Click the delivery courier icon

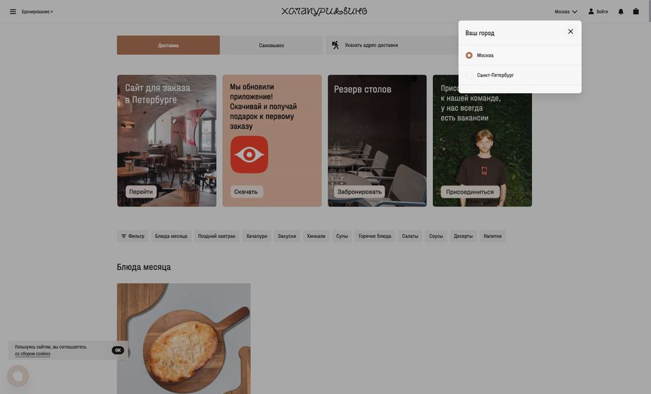[336, 45]
